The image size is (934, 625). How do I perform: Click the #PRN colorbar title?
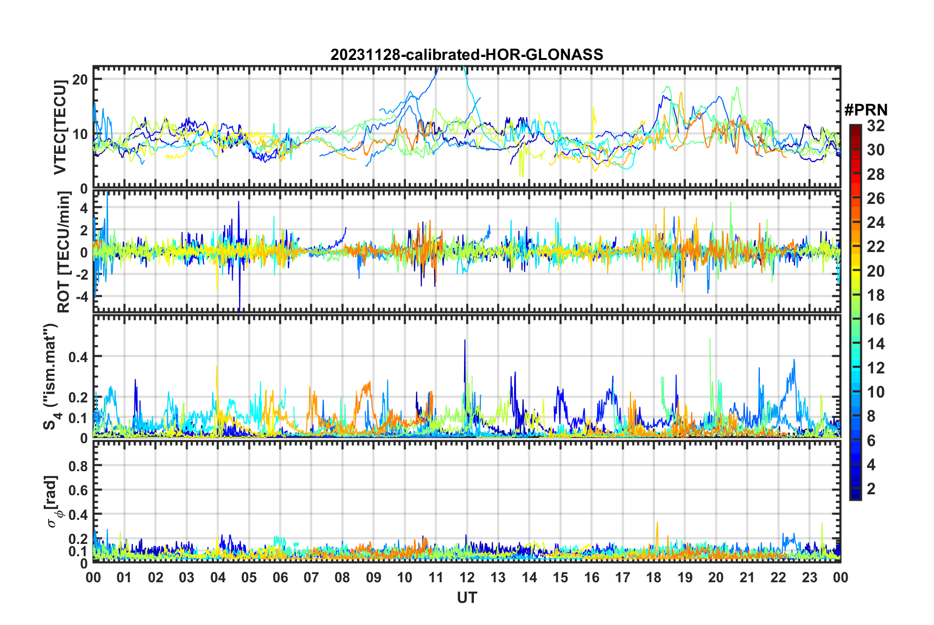865,110
